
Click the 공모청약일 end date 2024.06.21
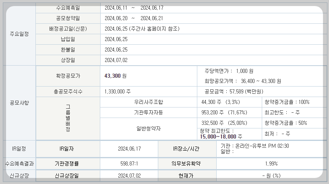pos(152,18)
